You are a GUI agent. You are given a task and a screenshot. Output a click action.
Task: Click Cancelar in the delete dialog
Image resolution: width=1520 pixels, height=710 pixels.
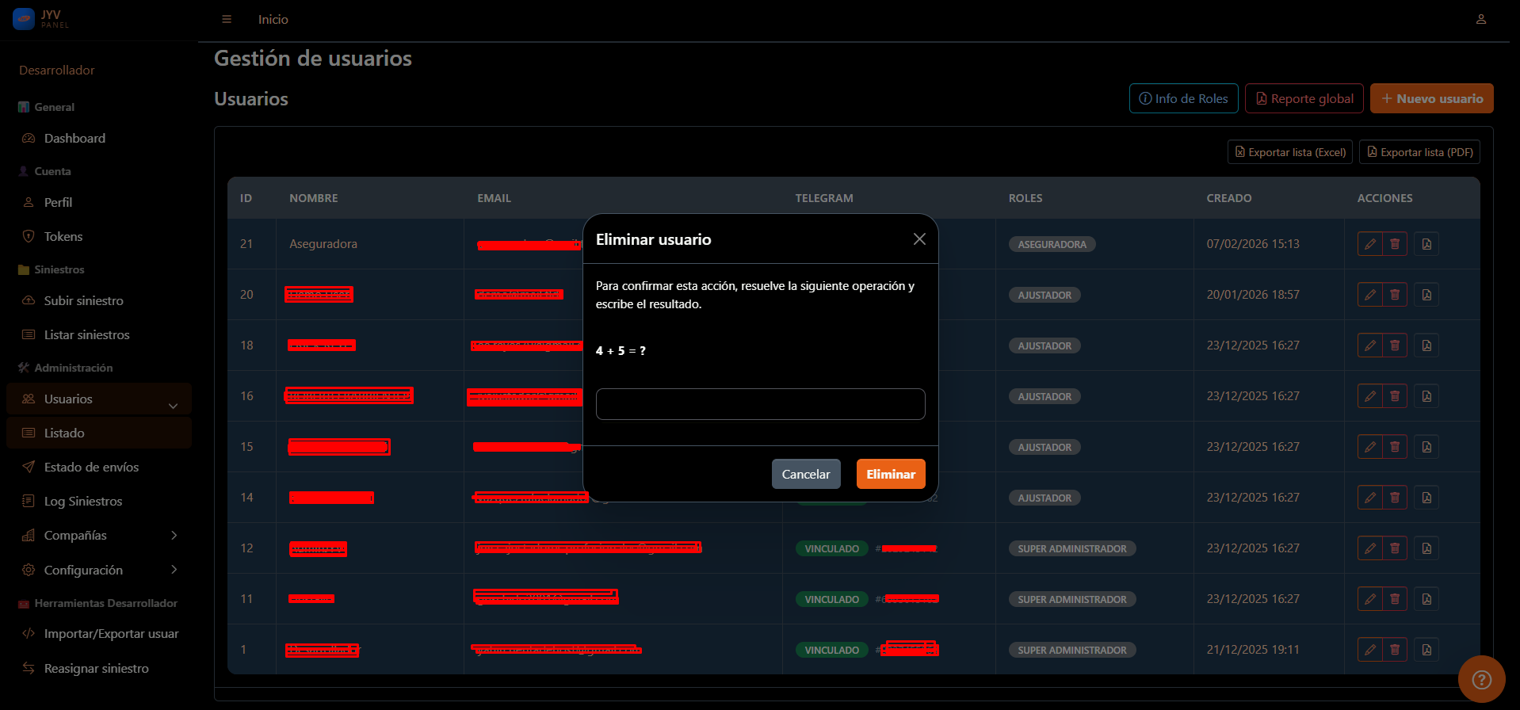point(805,474)
